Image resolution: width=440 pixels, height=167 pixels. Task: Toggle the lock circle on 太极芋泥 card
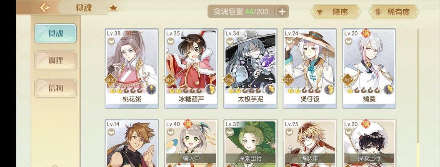[x=230, y=41]
